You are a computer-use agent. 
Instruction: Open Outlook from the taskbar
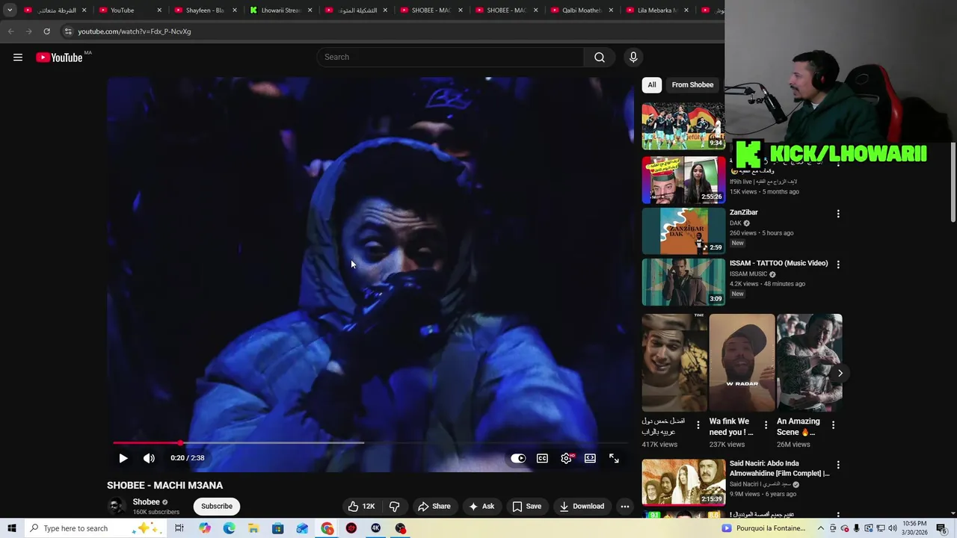[x=302, y=528]
